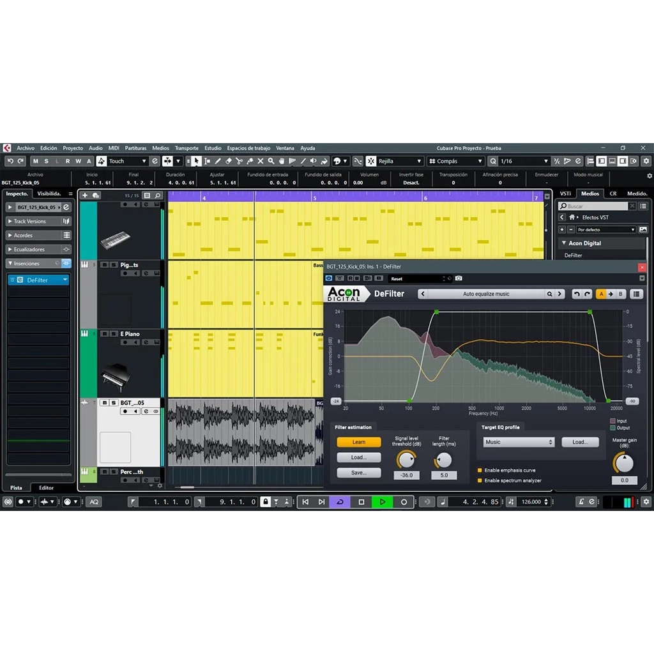
Task: Open the Compás grid type dropdown
Action: (480, 161)
